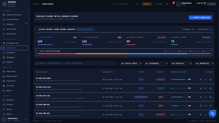
Task: Click the Hotspot Map icon
Action: point(4,71)
